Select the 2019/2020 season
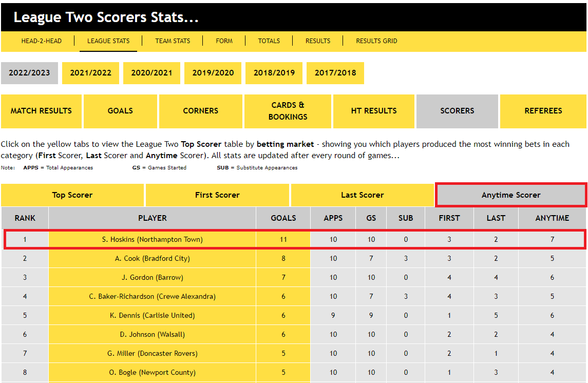This screenshot has width=588, height=383. (x=213, y=73)
